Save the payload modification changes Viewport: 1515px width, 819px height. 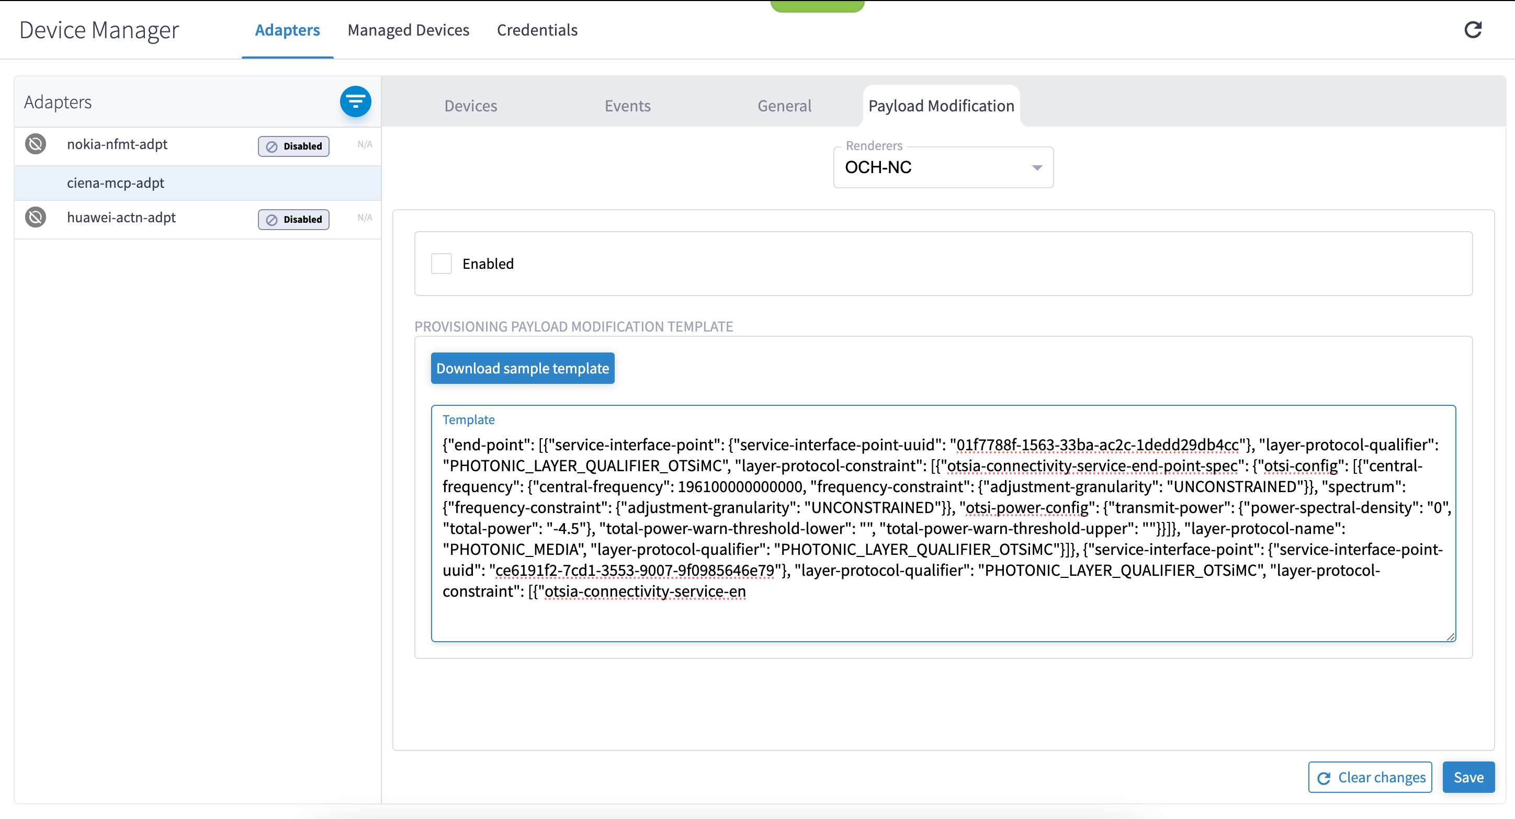point(1468,777)
